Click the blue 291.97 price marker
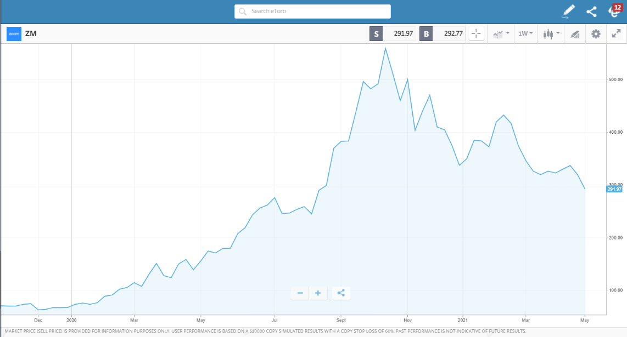Image resolution: width=627 pixels, height=337 pixels. point(615,188)
